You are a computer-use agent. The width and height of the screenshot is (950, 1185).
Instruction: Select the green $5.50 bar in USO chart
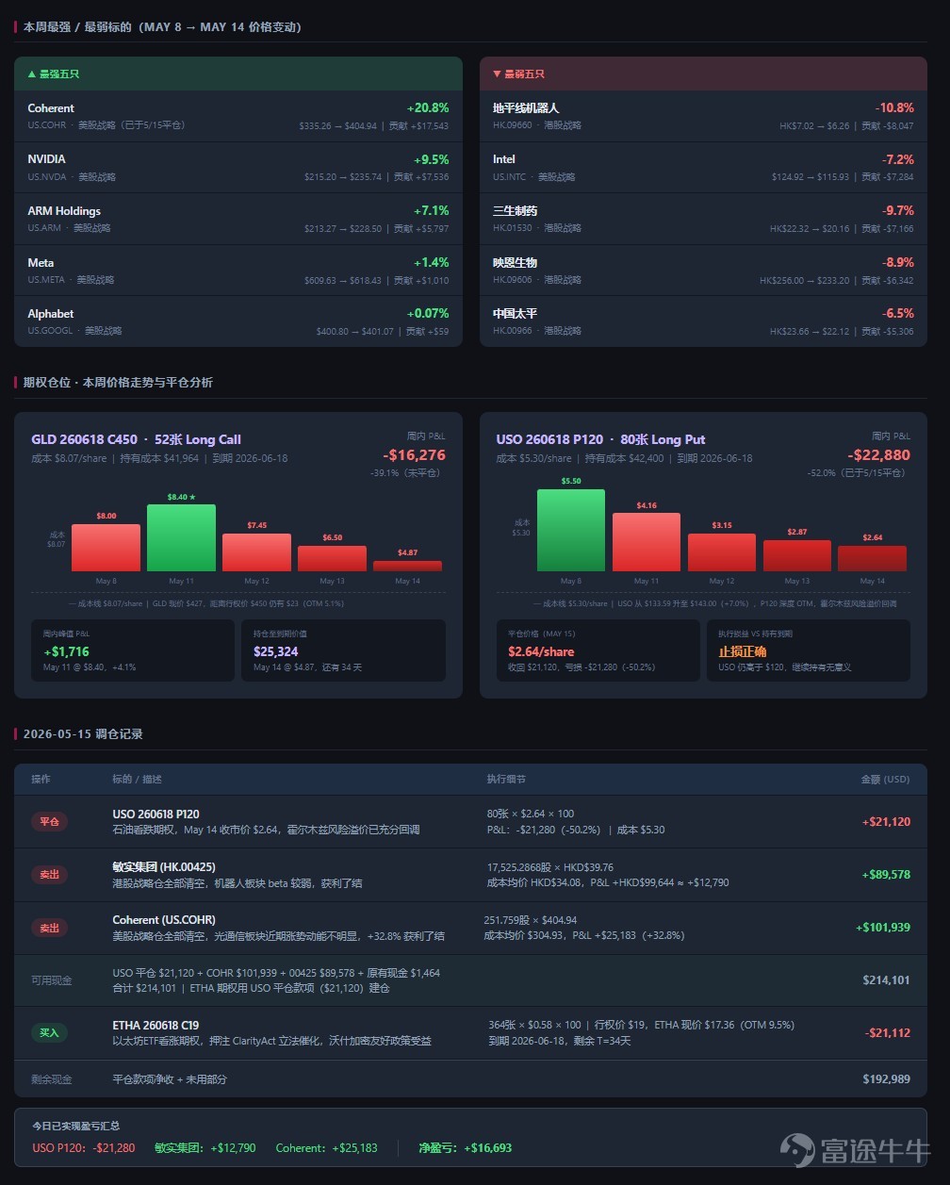571,530
